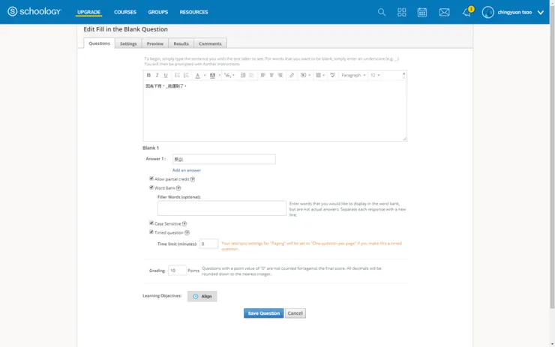Uncheck the Timed question checkbox
Image resolution: width=555 pixels, height=347 pixels.
tap(151, 232)
